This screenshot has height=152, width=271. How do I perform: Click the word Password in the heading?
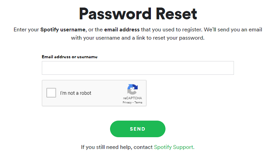click(115, 14)
